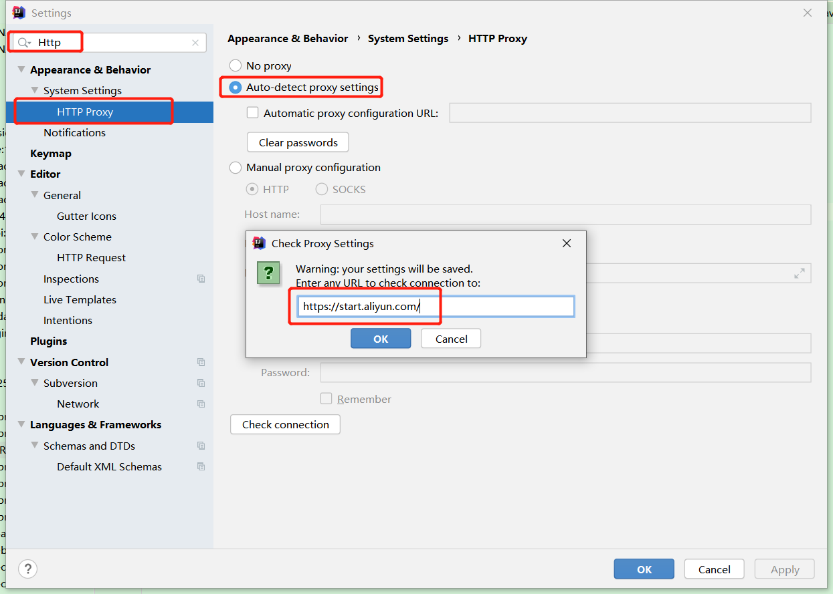Viewport: 833px width, 594px height.
Task: Click the copy icon next to Default XML Schemas
Action: point(201,466)
